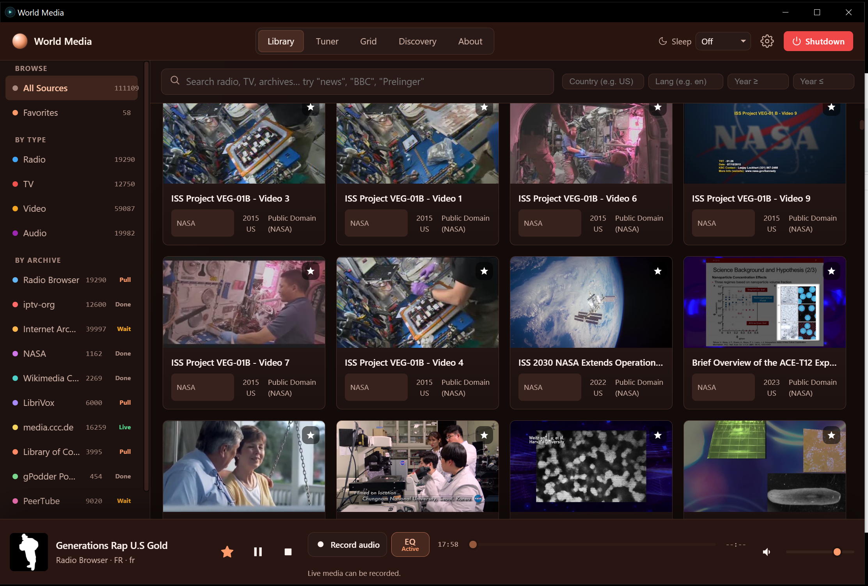Click Live status for media.ccc.de

[x=125, y=427]
